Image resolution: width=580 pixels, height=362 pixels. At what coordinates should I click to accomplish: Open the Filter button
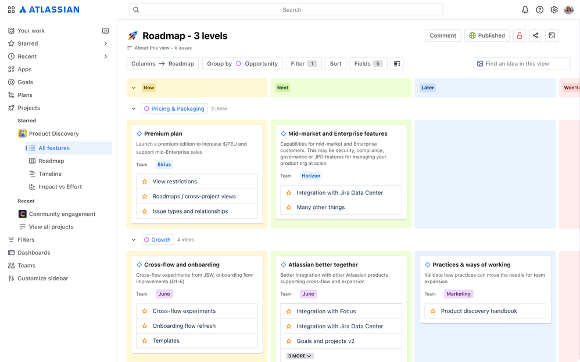[x=304, y=64]
